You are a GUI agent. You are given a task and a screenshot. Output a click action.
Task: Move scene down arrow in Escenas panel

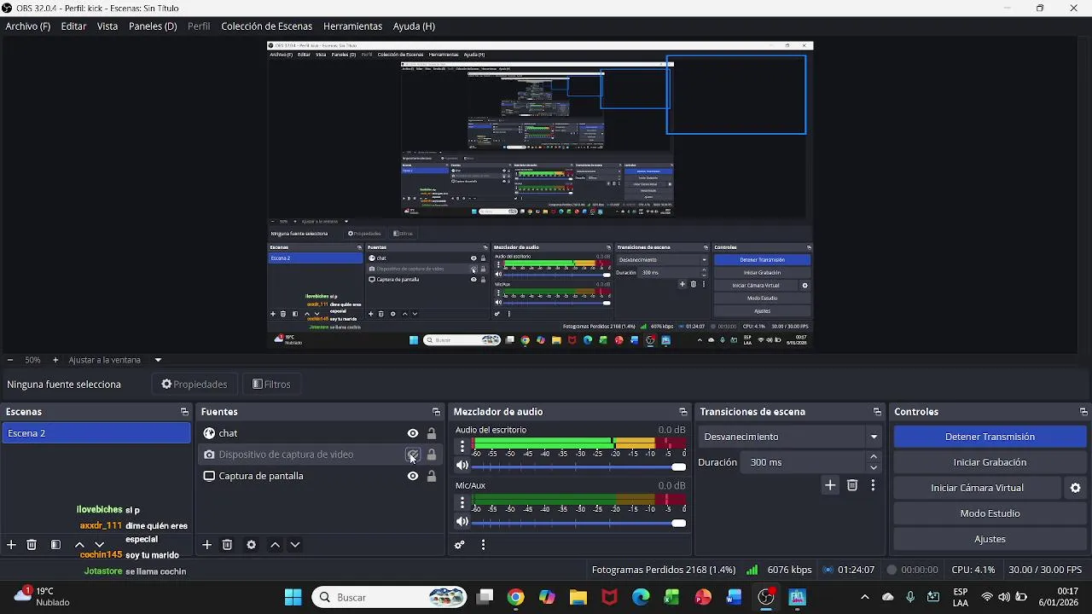[x=100, y=545]
